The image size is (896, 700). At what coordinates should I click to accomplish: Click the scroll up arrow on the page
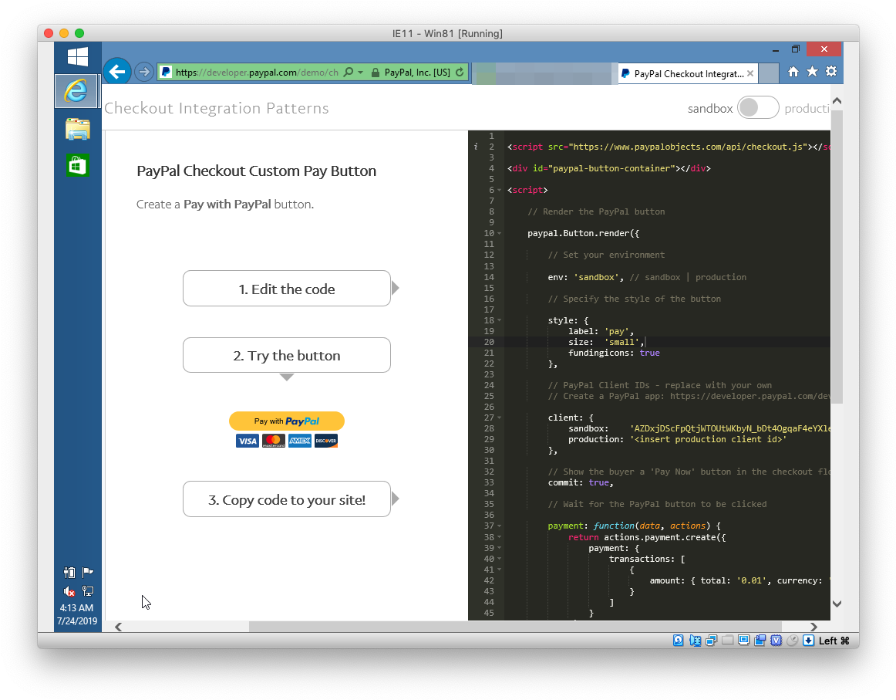[x=837, y=101]
